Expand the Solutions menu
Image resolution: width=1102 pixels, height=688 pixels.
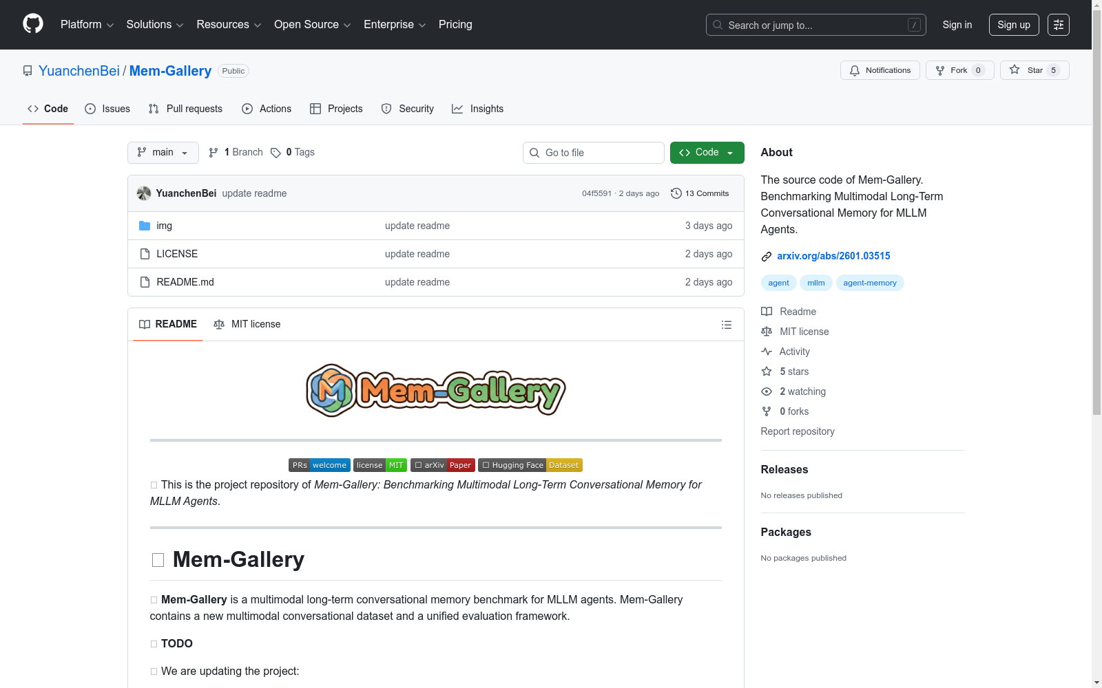155,25
